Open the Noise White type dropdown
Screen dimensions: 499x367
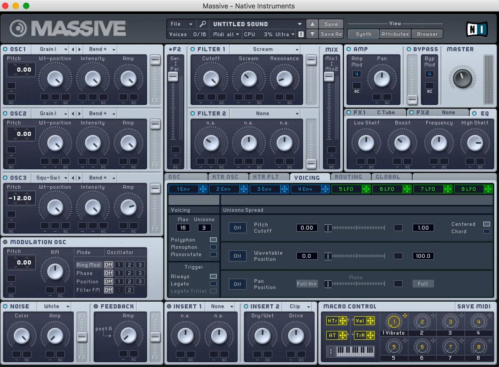[54, 306]
